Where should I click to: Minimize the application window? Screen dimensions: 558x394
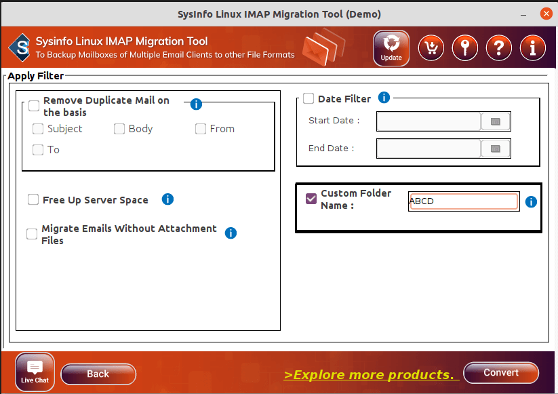tap(523, 15)
